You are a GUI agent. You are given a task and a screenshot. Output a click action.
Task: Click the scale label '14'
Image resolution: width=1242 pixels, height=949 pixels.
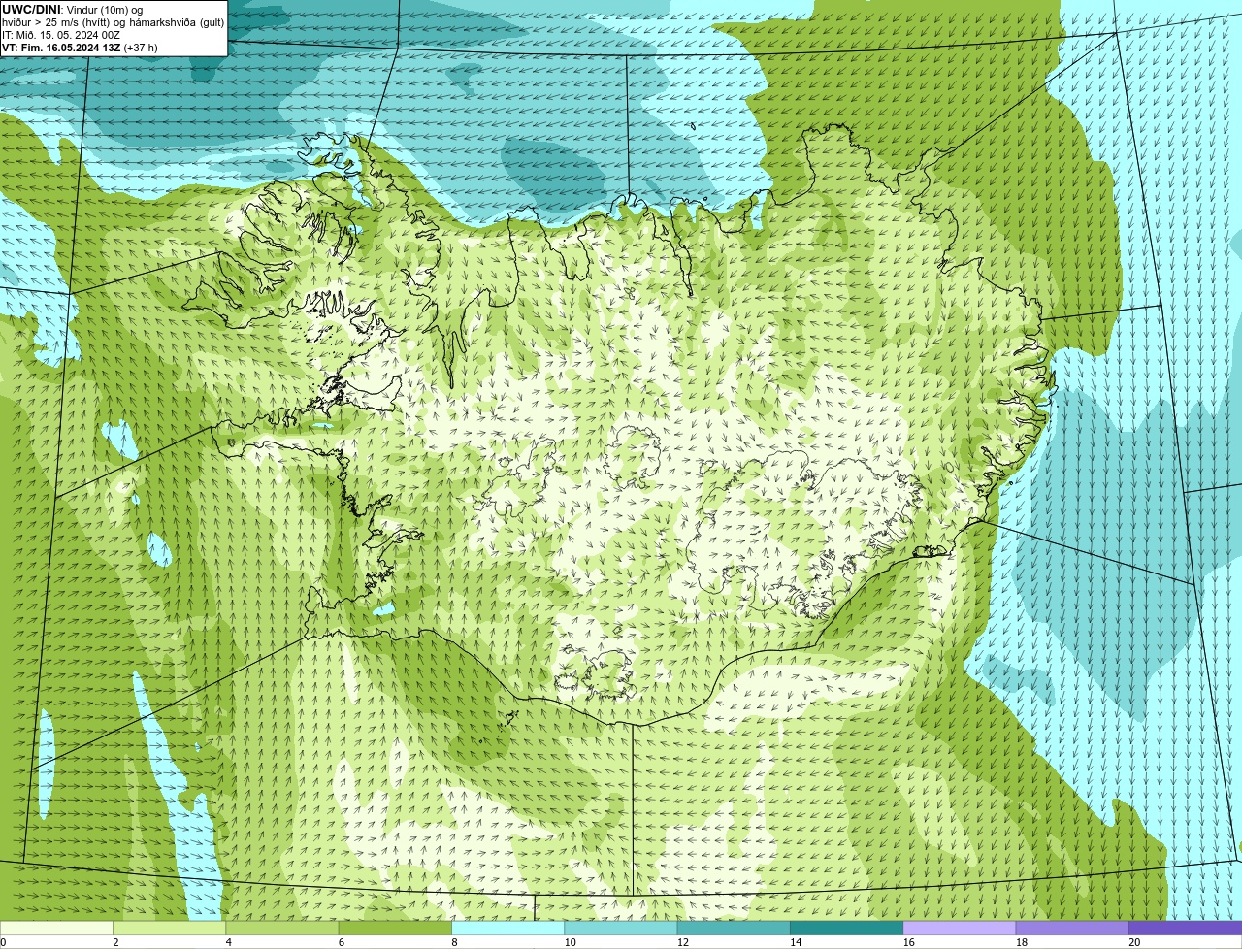pyautogui.click(x=796, y=942)
